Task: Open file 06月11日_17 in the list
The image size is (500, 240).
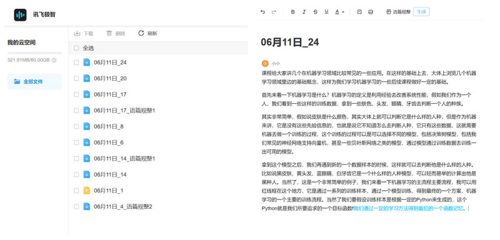Action: [x=110, y=94]
